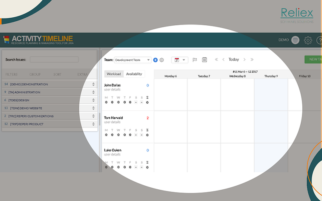Image resolution: width=322 pixels, height=201 pixels.
Task: Switch to Workload tab
Action: (x=114, y=74)
